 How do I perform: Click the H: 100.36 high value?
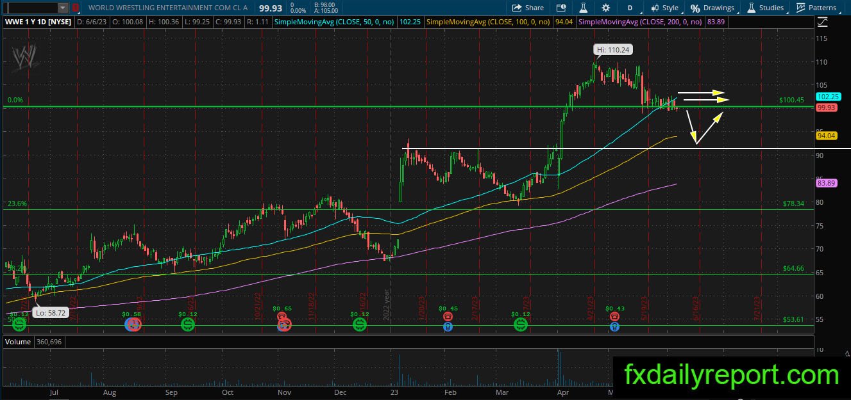tap(163, 21)
